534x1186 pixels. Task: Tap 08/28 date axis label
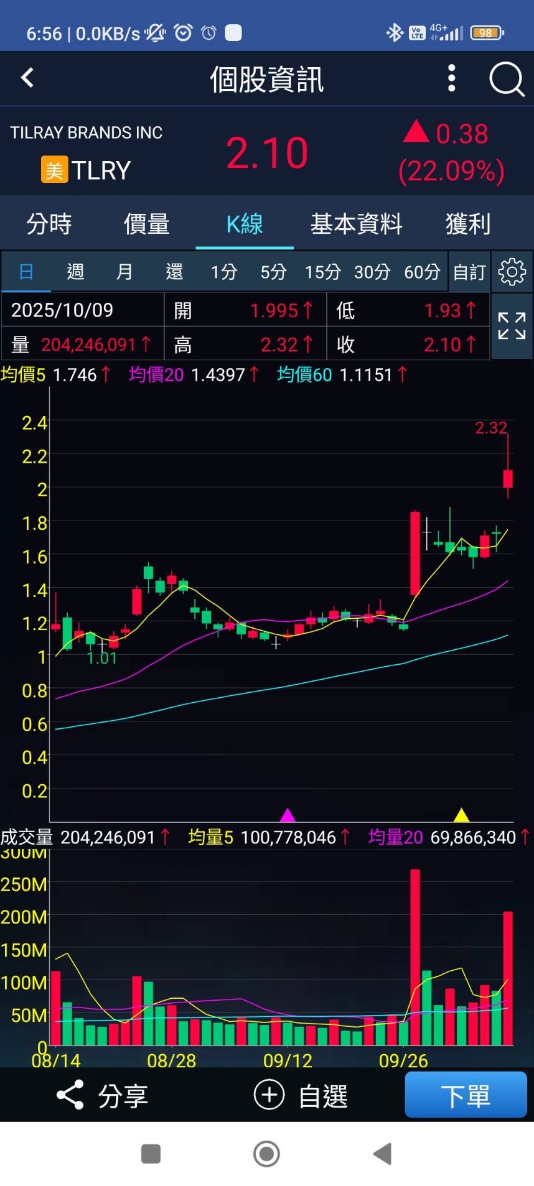pos(172,1060)
